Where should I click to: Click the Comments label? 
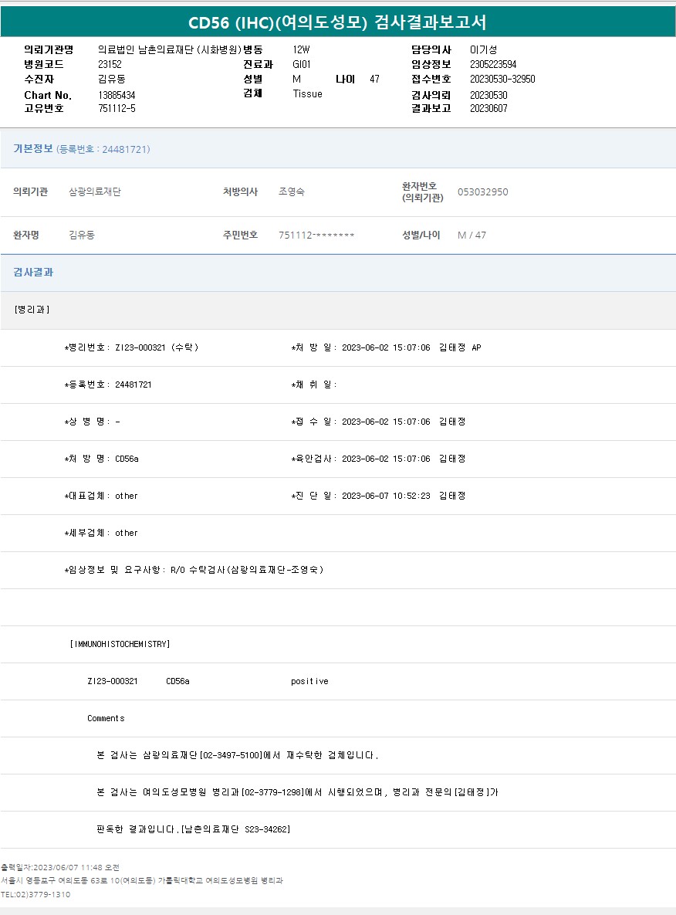[106, 718]
